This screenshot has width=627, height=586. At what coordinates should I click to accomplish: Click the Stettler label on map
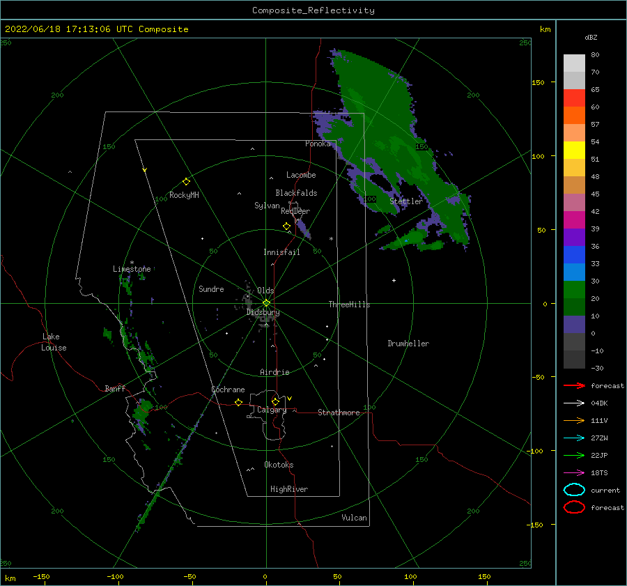[x=406, y=201]
